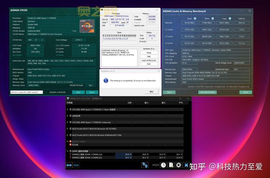270x178 pixels.
Task: Click TestMem5 Time value 15m 51s
Action: point(152,36)
